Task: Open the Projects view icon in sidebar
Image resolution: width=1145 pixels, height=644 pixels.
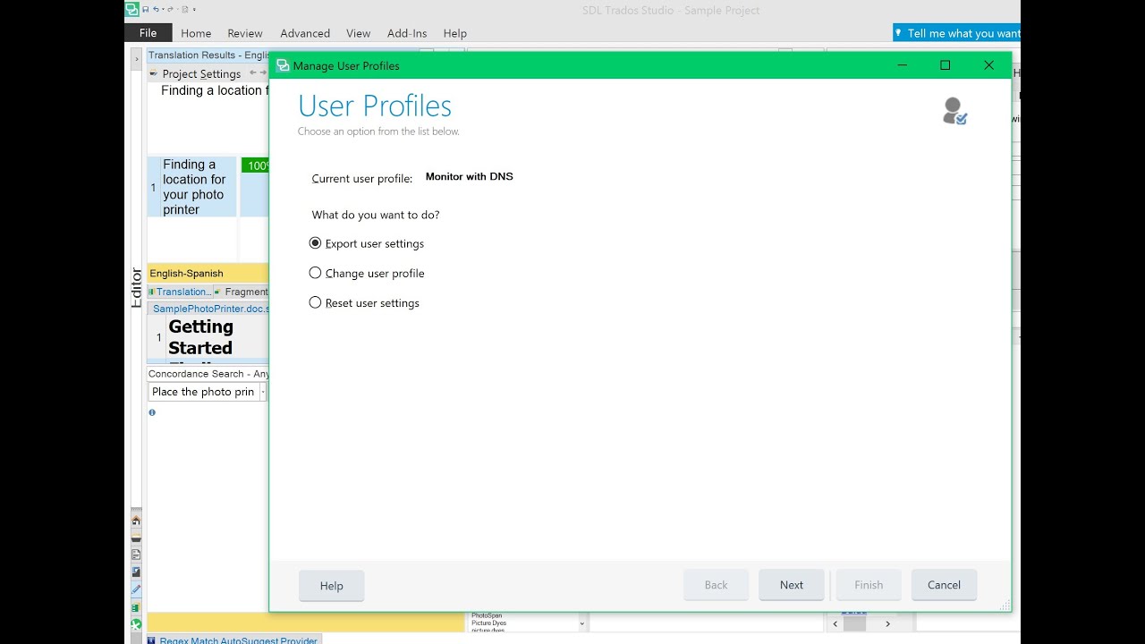Action: pyautogui.click(x=136, y=538)
